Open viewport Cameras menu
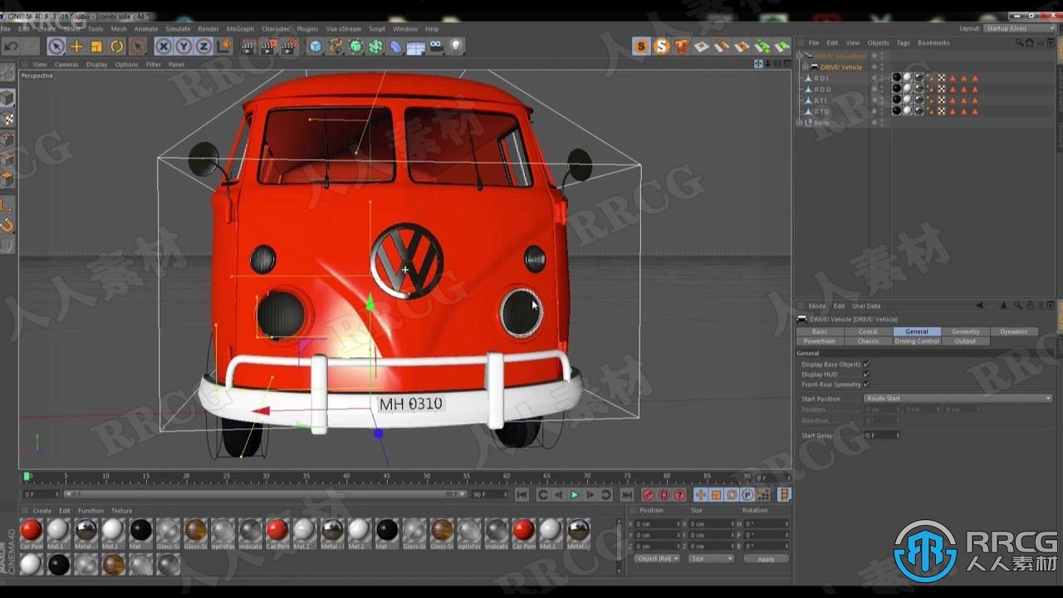The width and height of the screenshot is (1063, 598). [x=66, y=64]
